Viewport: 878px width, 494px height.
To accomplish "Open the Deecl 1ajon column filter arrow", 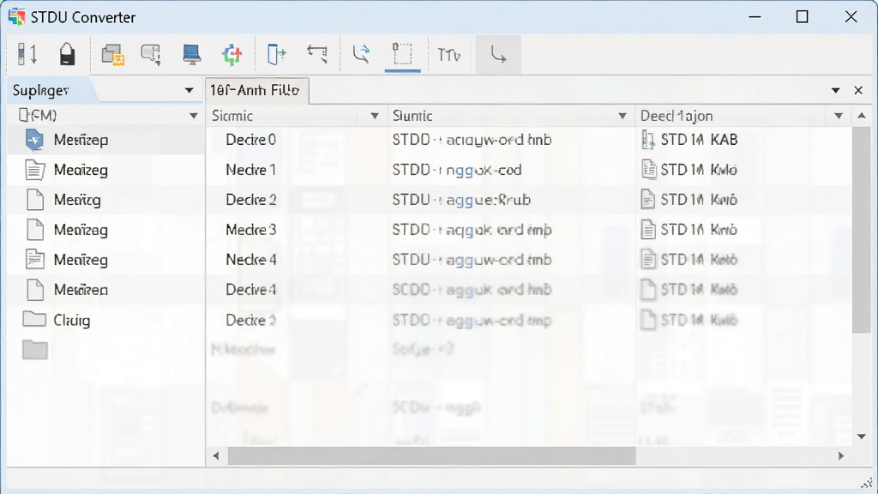I will 839,116.
